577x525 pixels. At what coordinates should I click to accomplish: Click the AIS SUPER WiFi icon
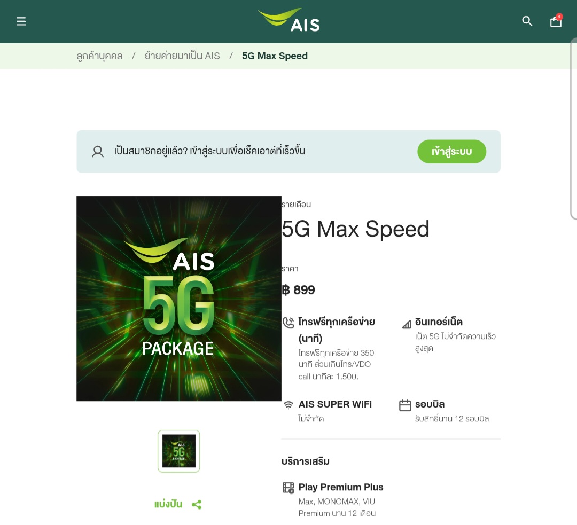(288, 405)
